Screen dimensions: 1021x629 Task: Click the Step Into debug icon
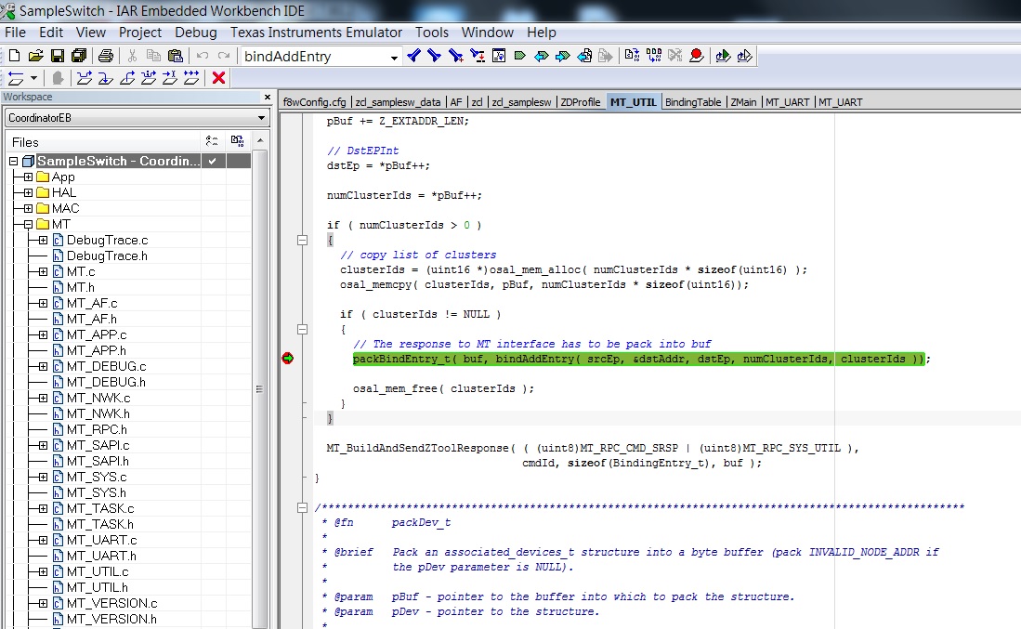[x=106, y=78]
